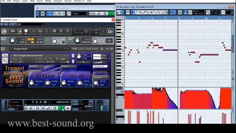Screen dimensions: 236x133
Task: Adjust DelTime knob
Action: point(80,83)
